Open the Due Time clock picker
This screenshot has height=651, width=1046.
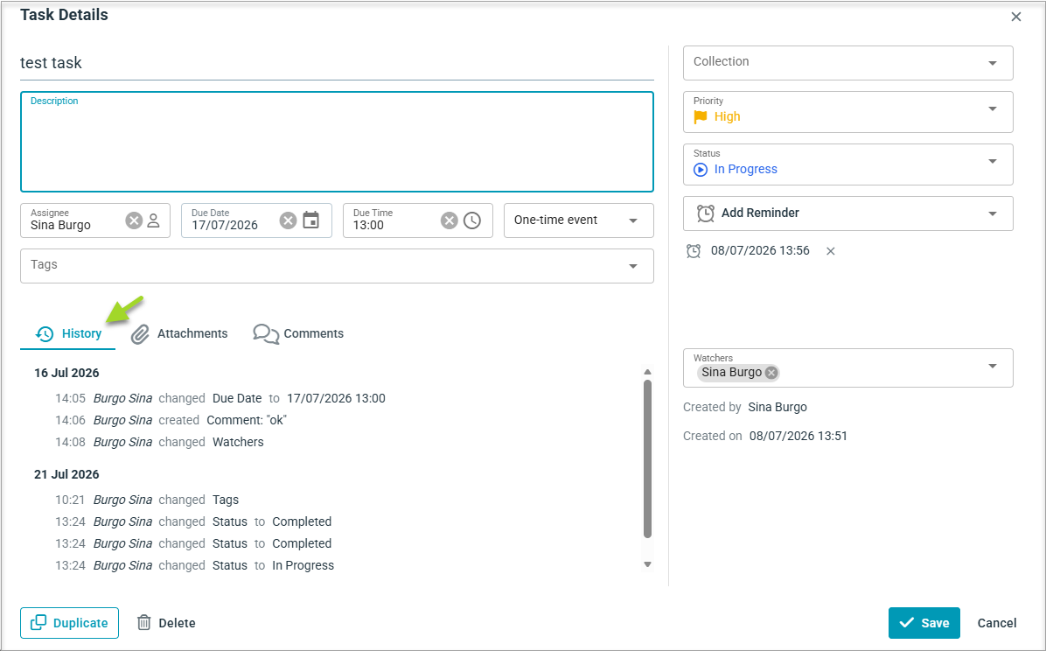coord(472,220)
